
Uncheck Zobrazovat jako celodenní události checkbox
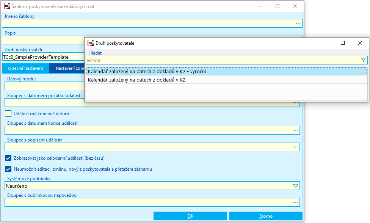point(8,158)
